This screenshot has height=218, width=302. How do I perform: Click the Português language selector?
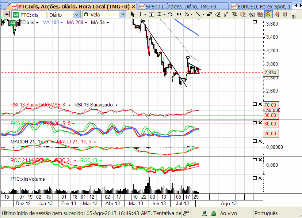tap(266, 213)
